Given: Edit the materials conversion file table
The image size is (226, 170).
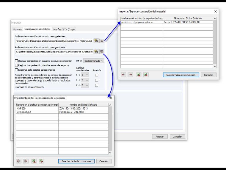Looking at the screenshot, I should click(102, 41).
